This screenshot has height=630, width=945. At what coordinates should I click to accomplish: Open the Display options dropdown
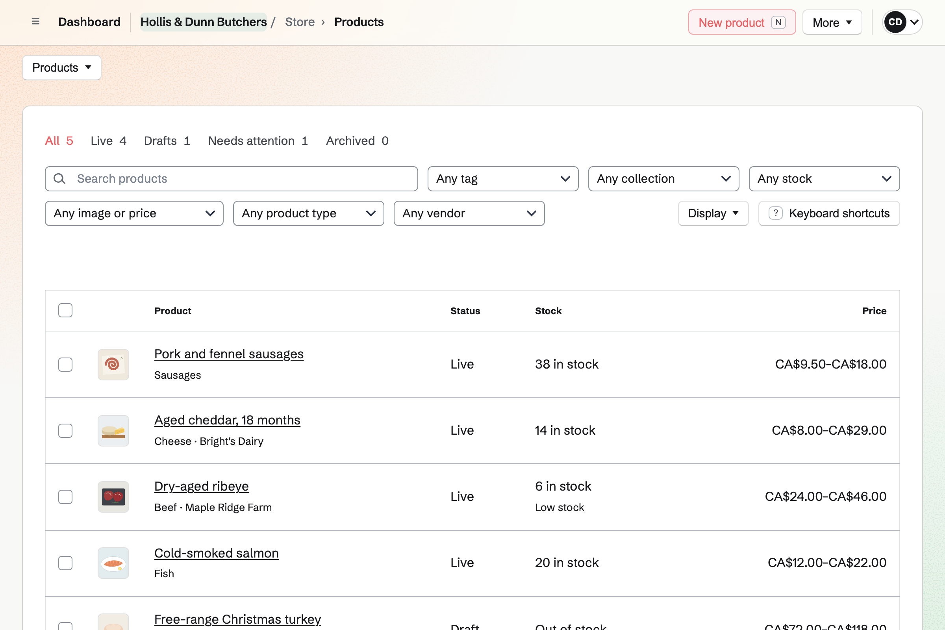(713, 213)
